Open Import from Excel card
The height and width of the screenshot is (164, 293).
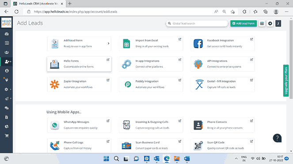click(151, 43)
